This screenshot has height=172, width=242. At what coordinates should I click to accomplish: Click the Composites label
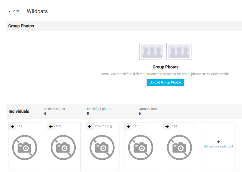click(x=148, y=109)
